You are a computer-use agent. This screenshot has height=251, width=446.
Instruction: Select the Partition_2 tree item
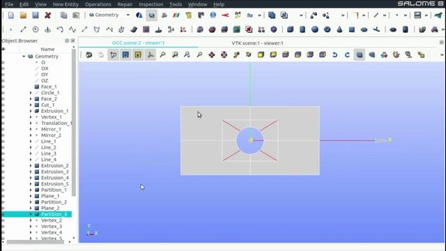[54, 202]
